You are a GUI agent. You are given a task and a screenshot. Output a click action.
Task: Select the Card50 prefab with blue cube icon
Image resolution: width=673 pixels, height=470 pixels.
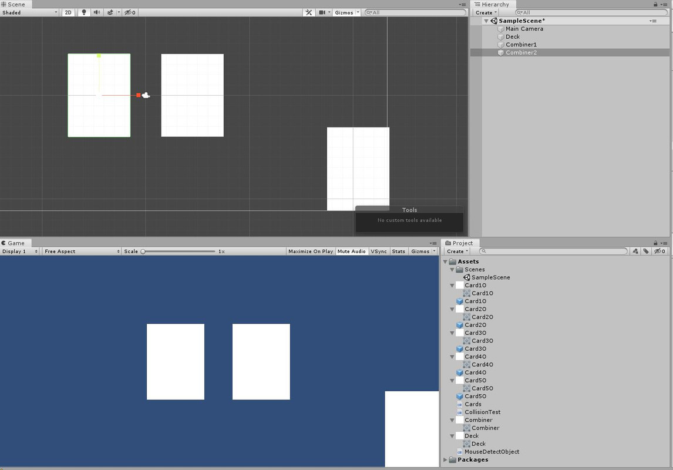(471, 396)
